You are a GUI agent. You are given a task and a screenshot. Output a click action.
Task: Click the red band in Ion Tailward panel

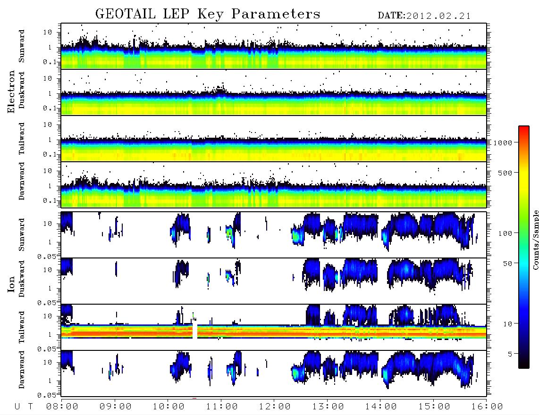click(274, 333)
